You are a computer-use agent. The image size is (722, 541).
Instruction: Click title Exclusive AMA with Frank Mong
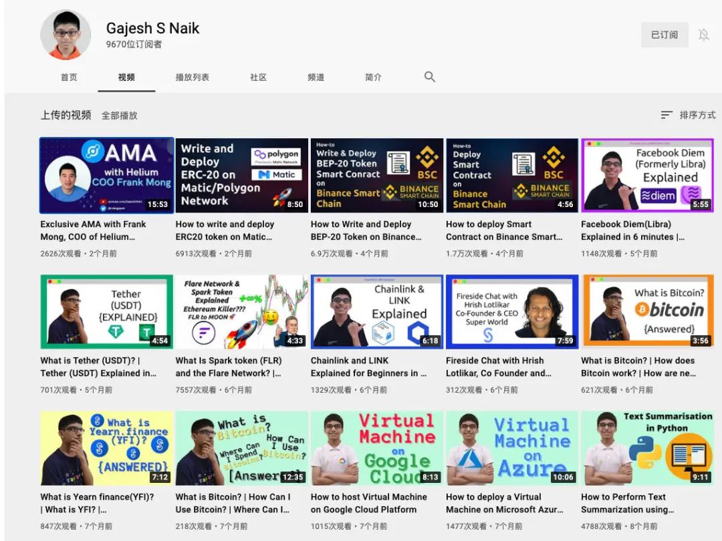[93, 230]
